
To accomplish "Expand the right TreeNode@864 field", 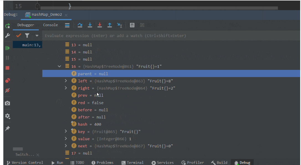I will click(x=66, y=88).
